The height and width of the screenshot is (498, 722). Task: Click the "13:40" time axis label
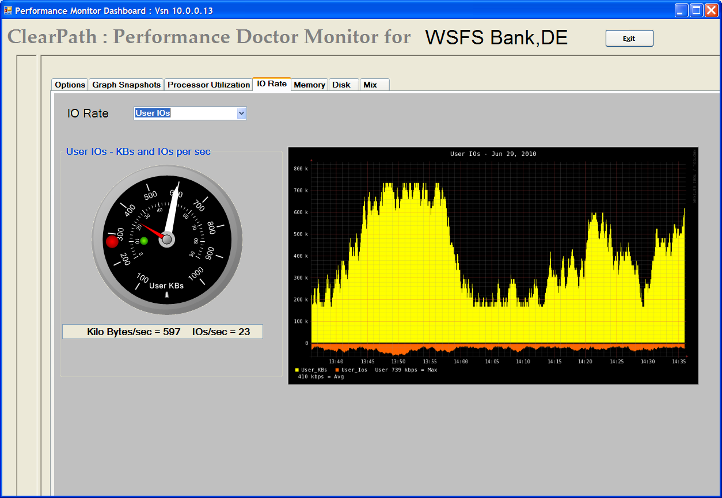336,362
